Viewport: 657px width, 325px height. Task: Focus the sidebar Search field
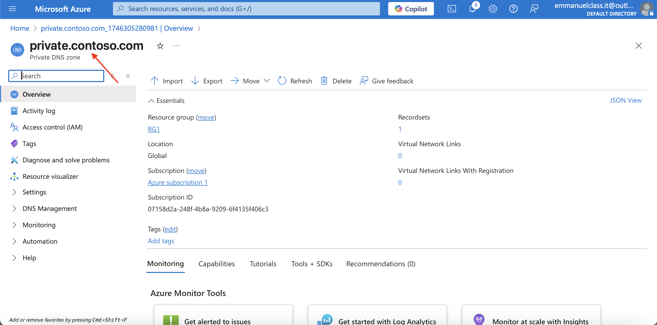(x=56, y=76)
